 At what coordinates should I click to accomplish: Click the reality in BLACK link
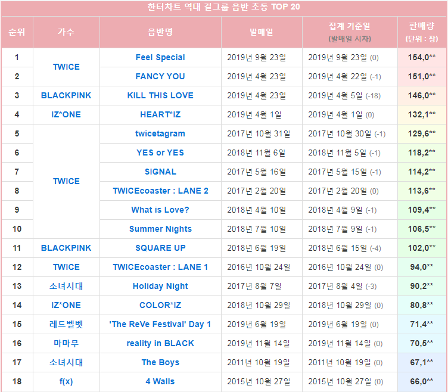pos(160,343)
